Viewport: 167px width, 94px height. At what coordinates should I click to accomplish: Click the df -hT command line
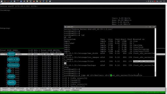pos(68,37)
